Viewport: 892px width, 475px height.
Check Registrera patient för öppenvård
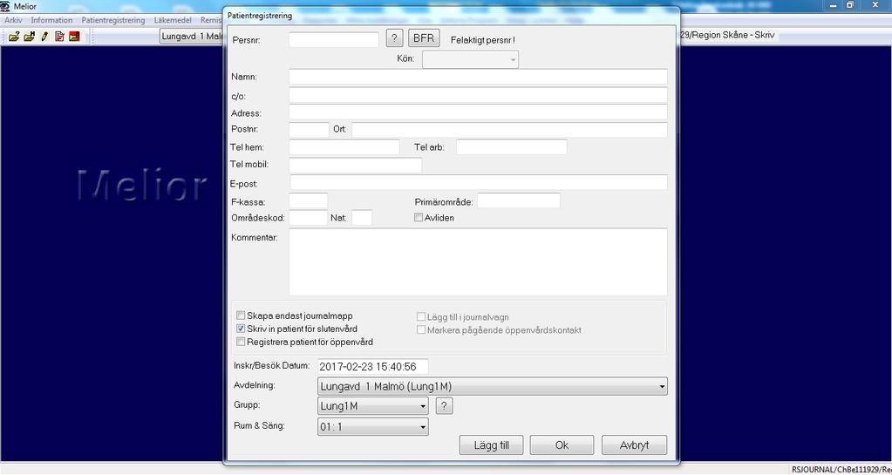tap(241, 342)
